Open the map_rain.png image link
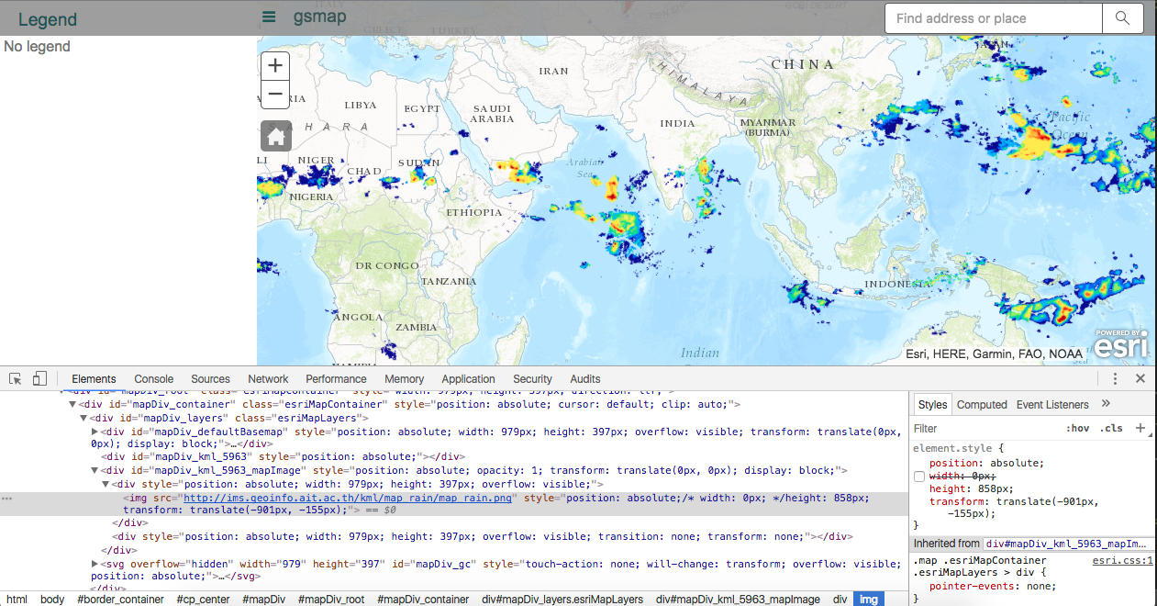This screenshot has height=606, width=1157. click(348, 498)
